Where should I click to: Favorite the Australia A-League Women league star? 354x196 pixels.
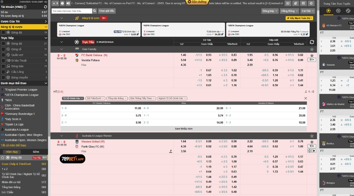tap(312, 136)
